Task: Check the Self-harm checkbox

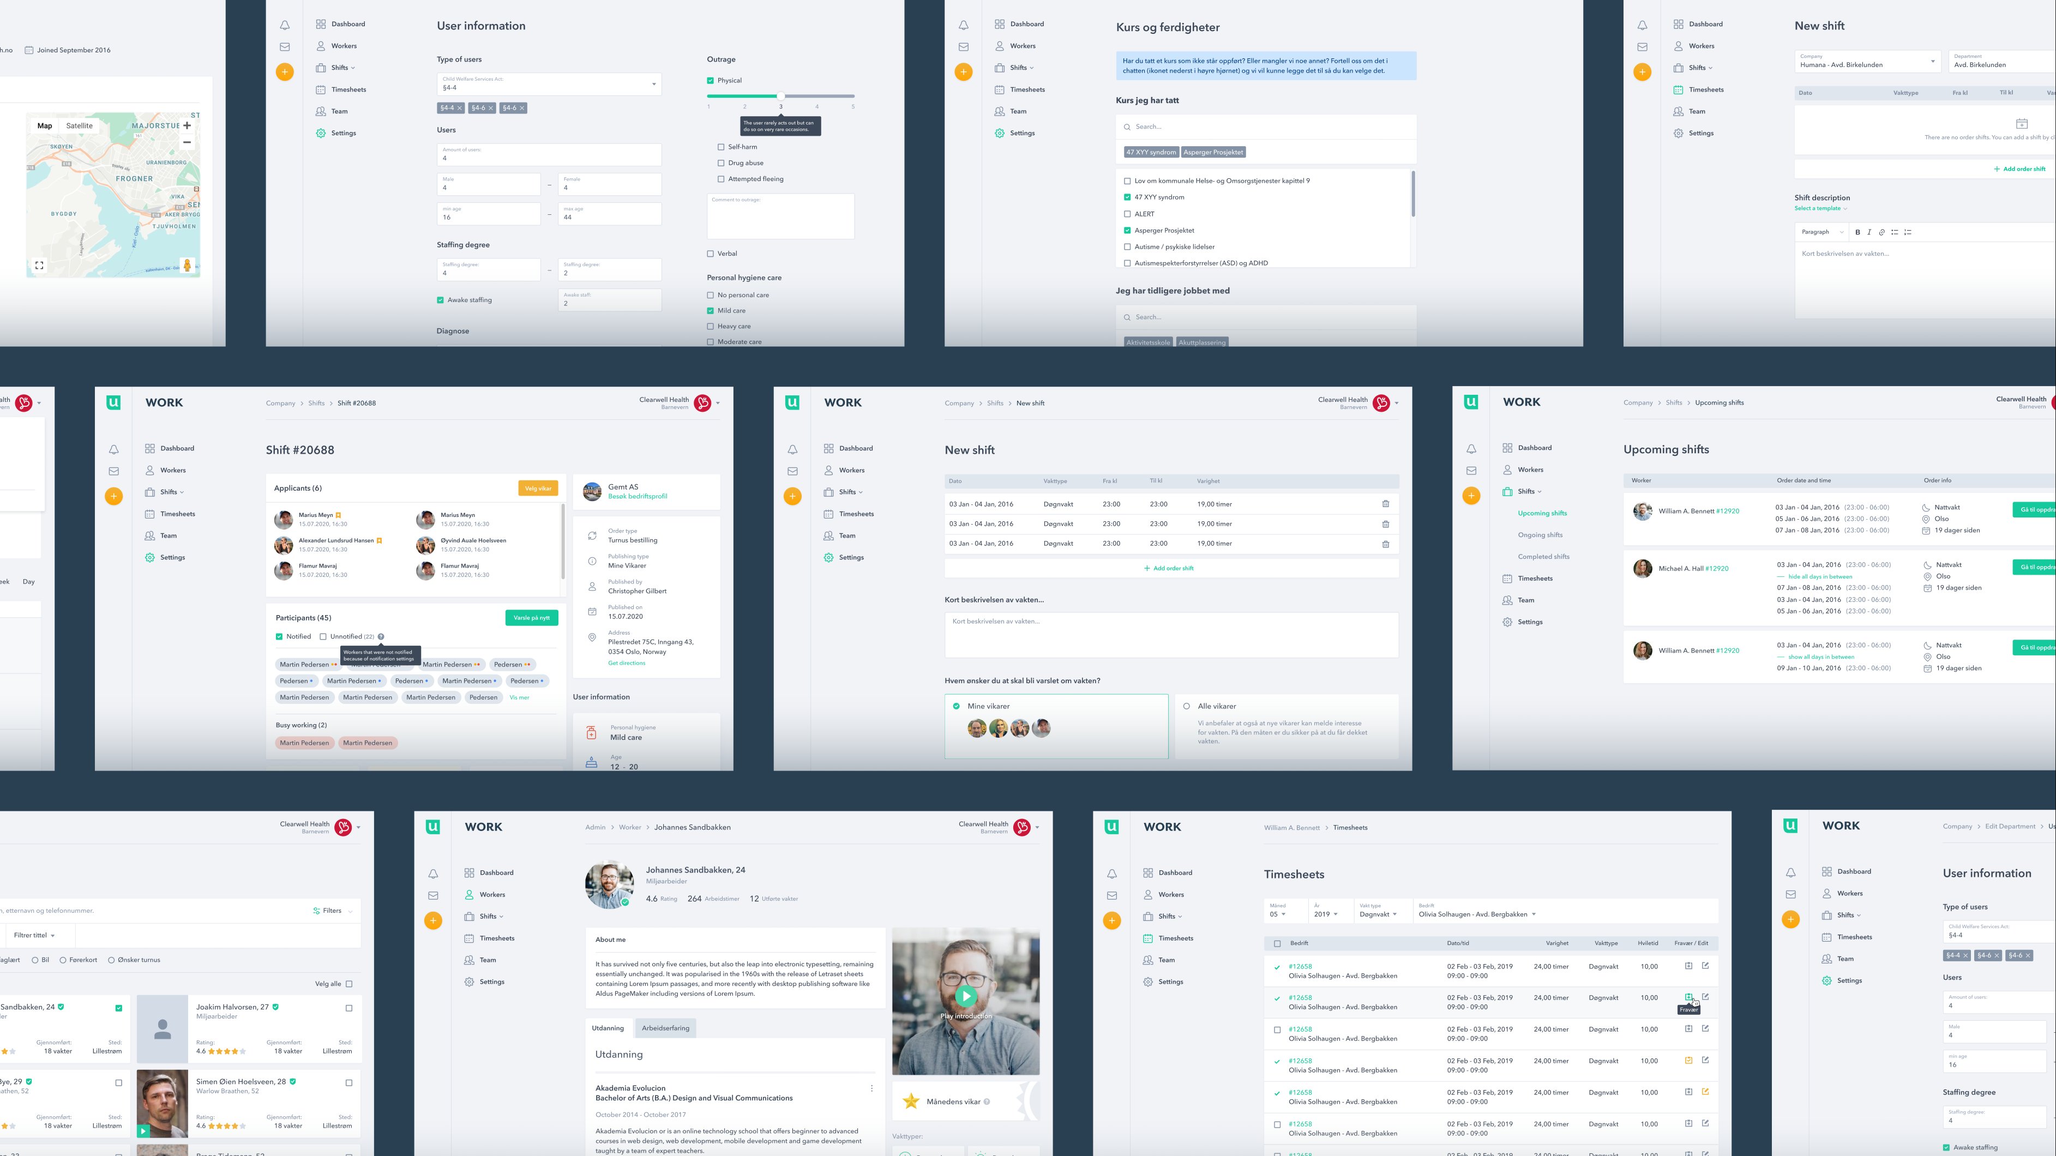Action: [721, 147]
